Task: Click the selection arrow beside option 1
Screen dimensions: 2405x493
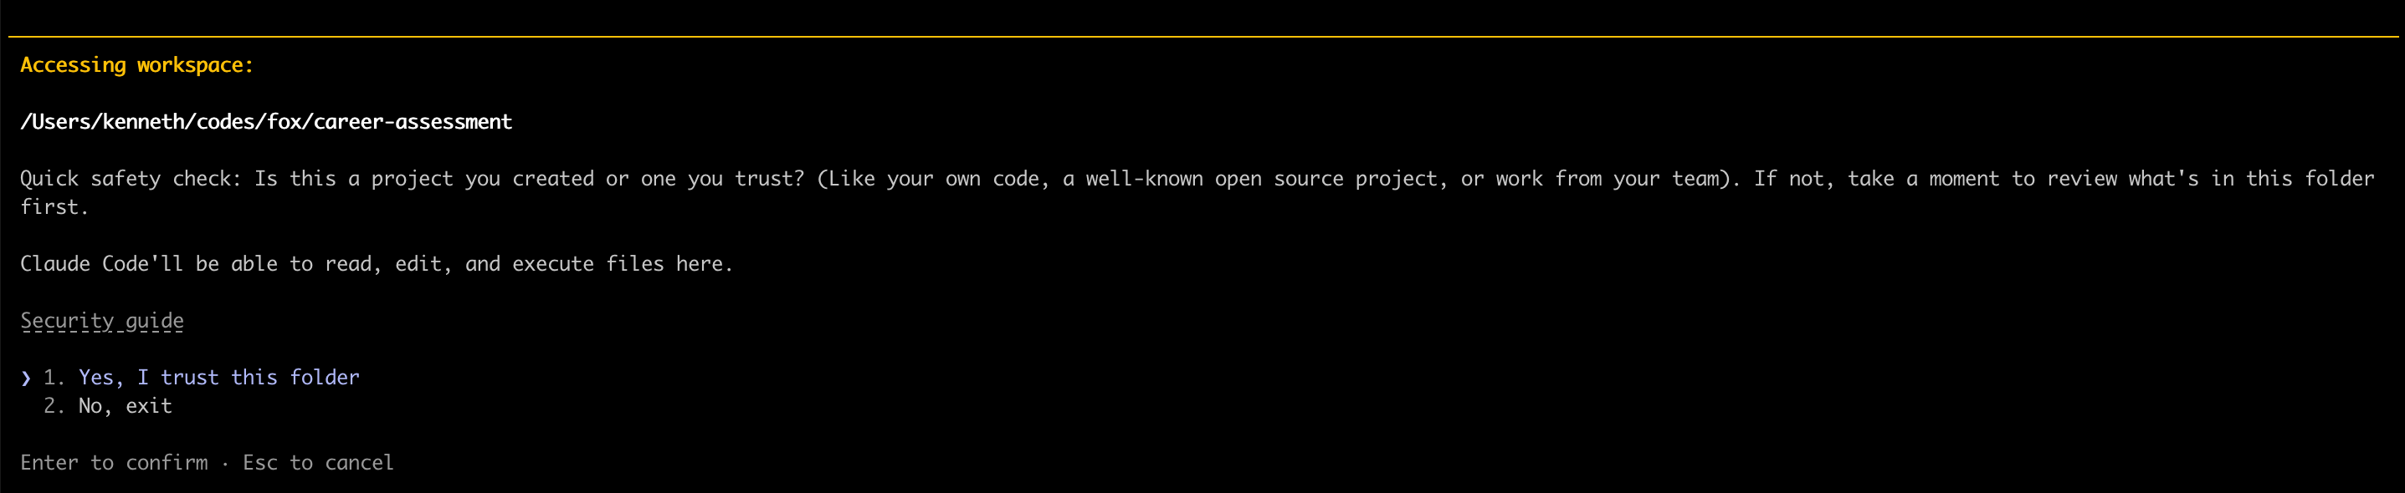Action: 26,379
